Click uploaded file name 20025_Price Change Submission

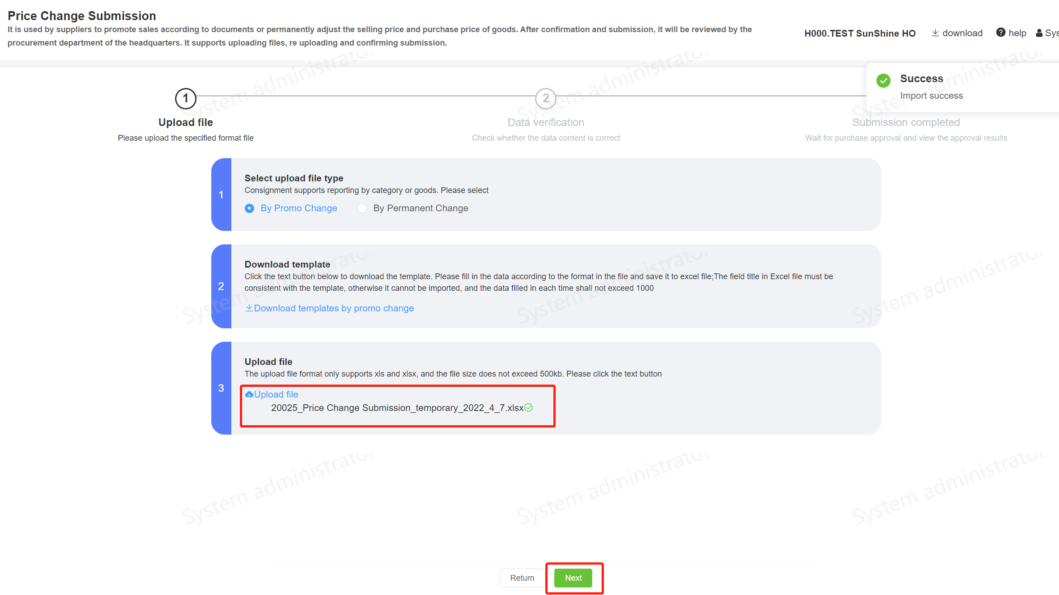[x=397, y=408]
